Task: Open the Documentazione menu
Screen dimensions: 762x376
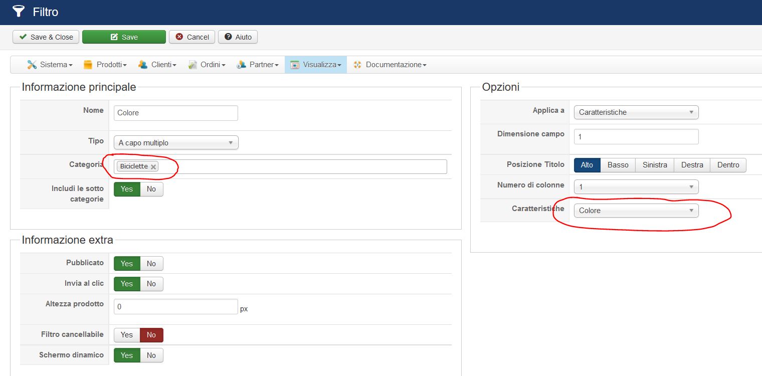Action: coord(390,65)
